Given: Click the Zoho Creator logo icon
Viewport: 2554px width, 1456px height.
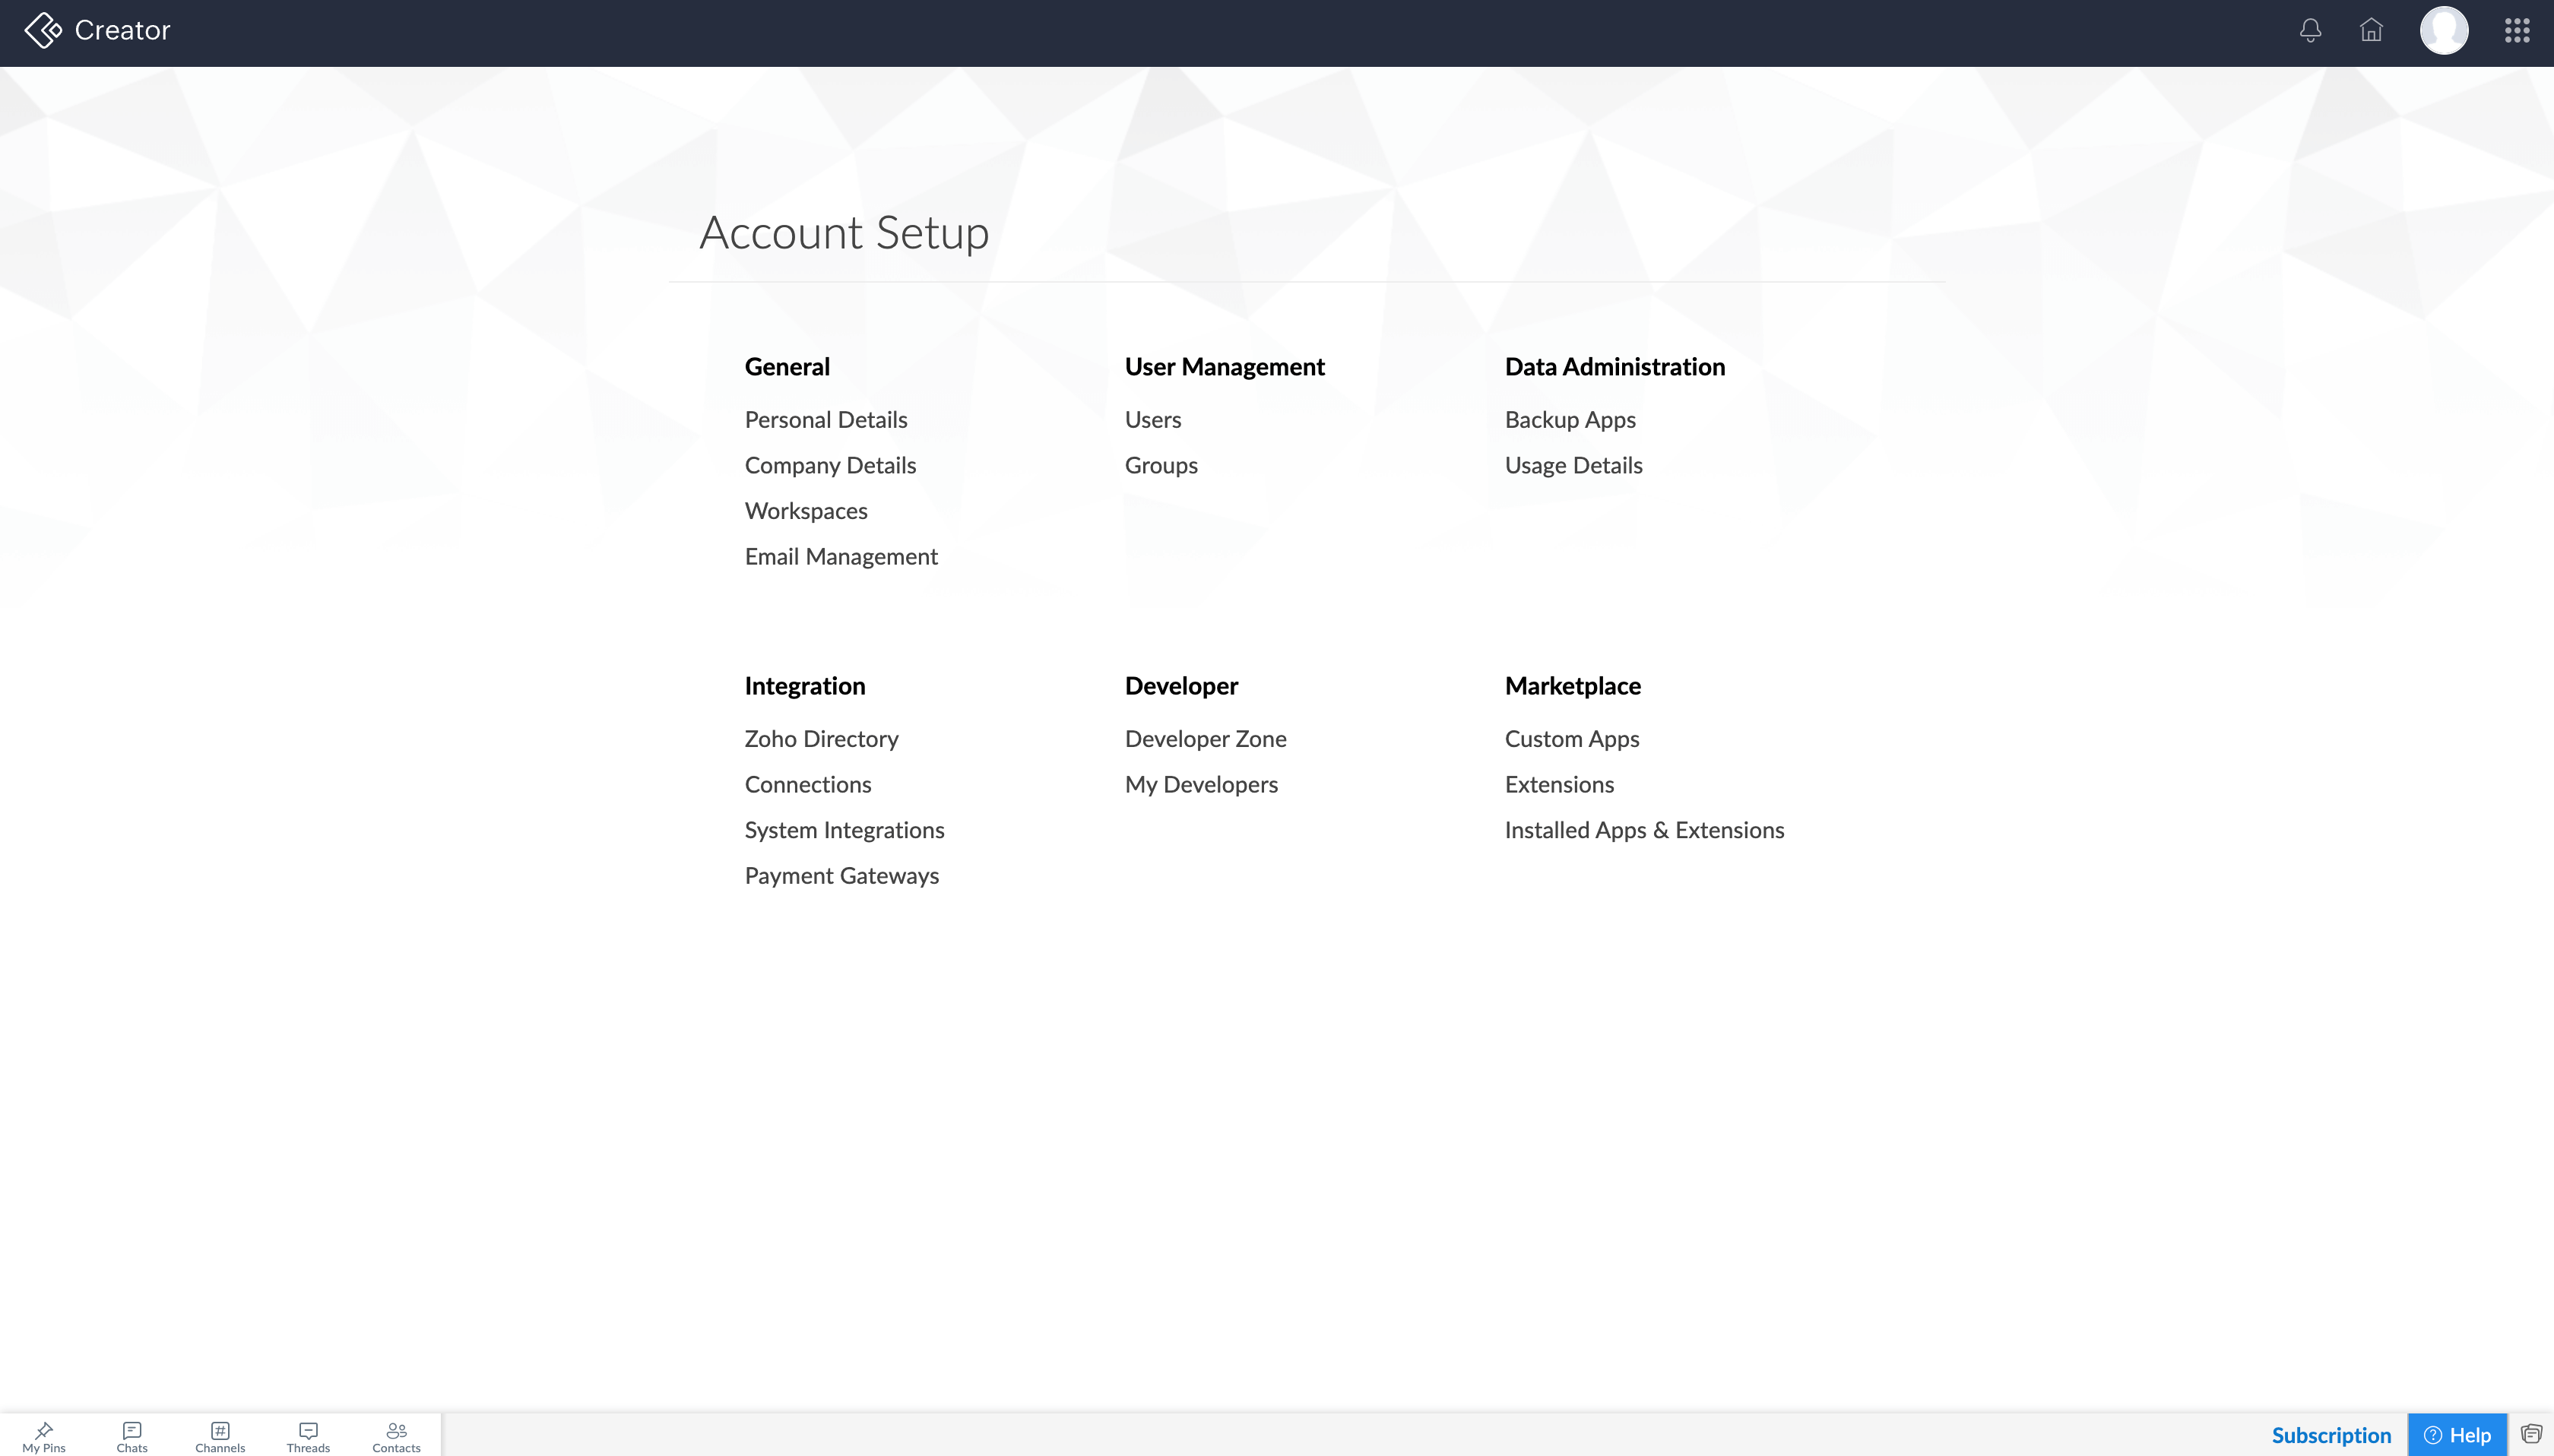Looking at the screenshot, I should tap(43, 30).
